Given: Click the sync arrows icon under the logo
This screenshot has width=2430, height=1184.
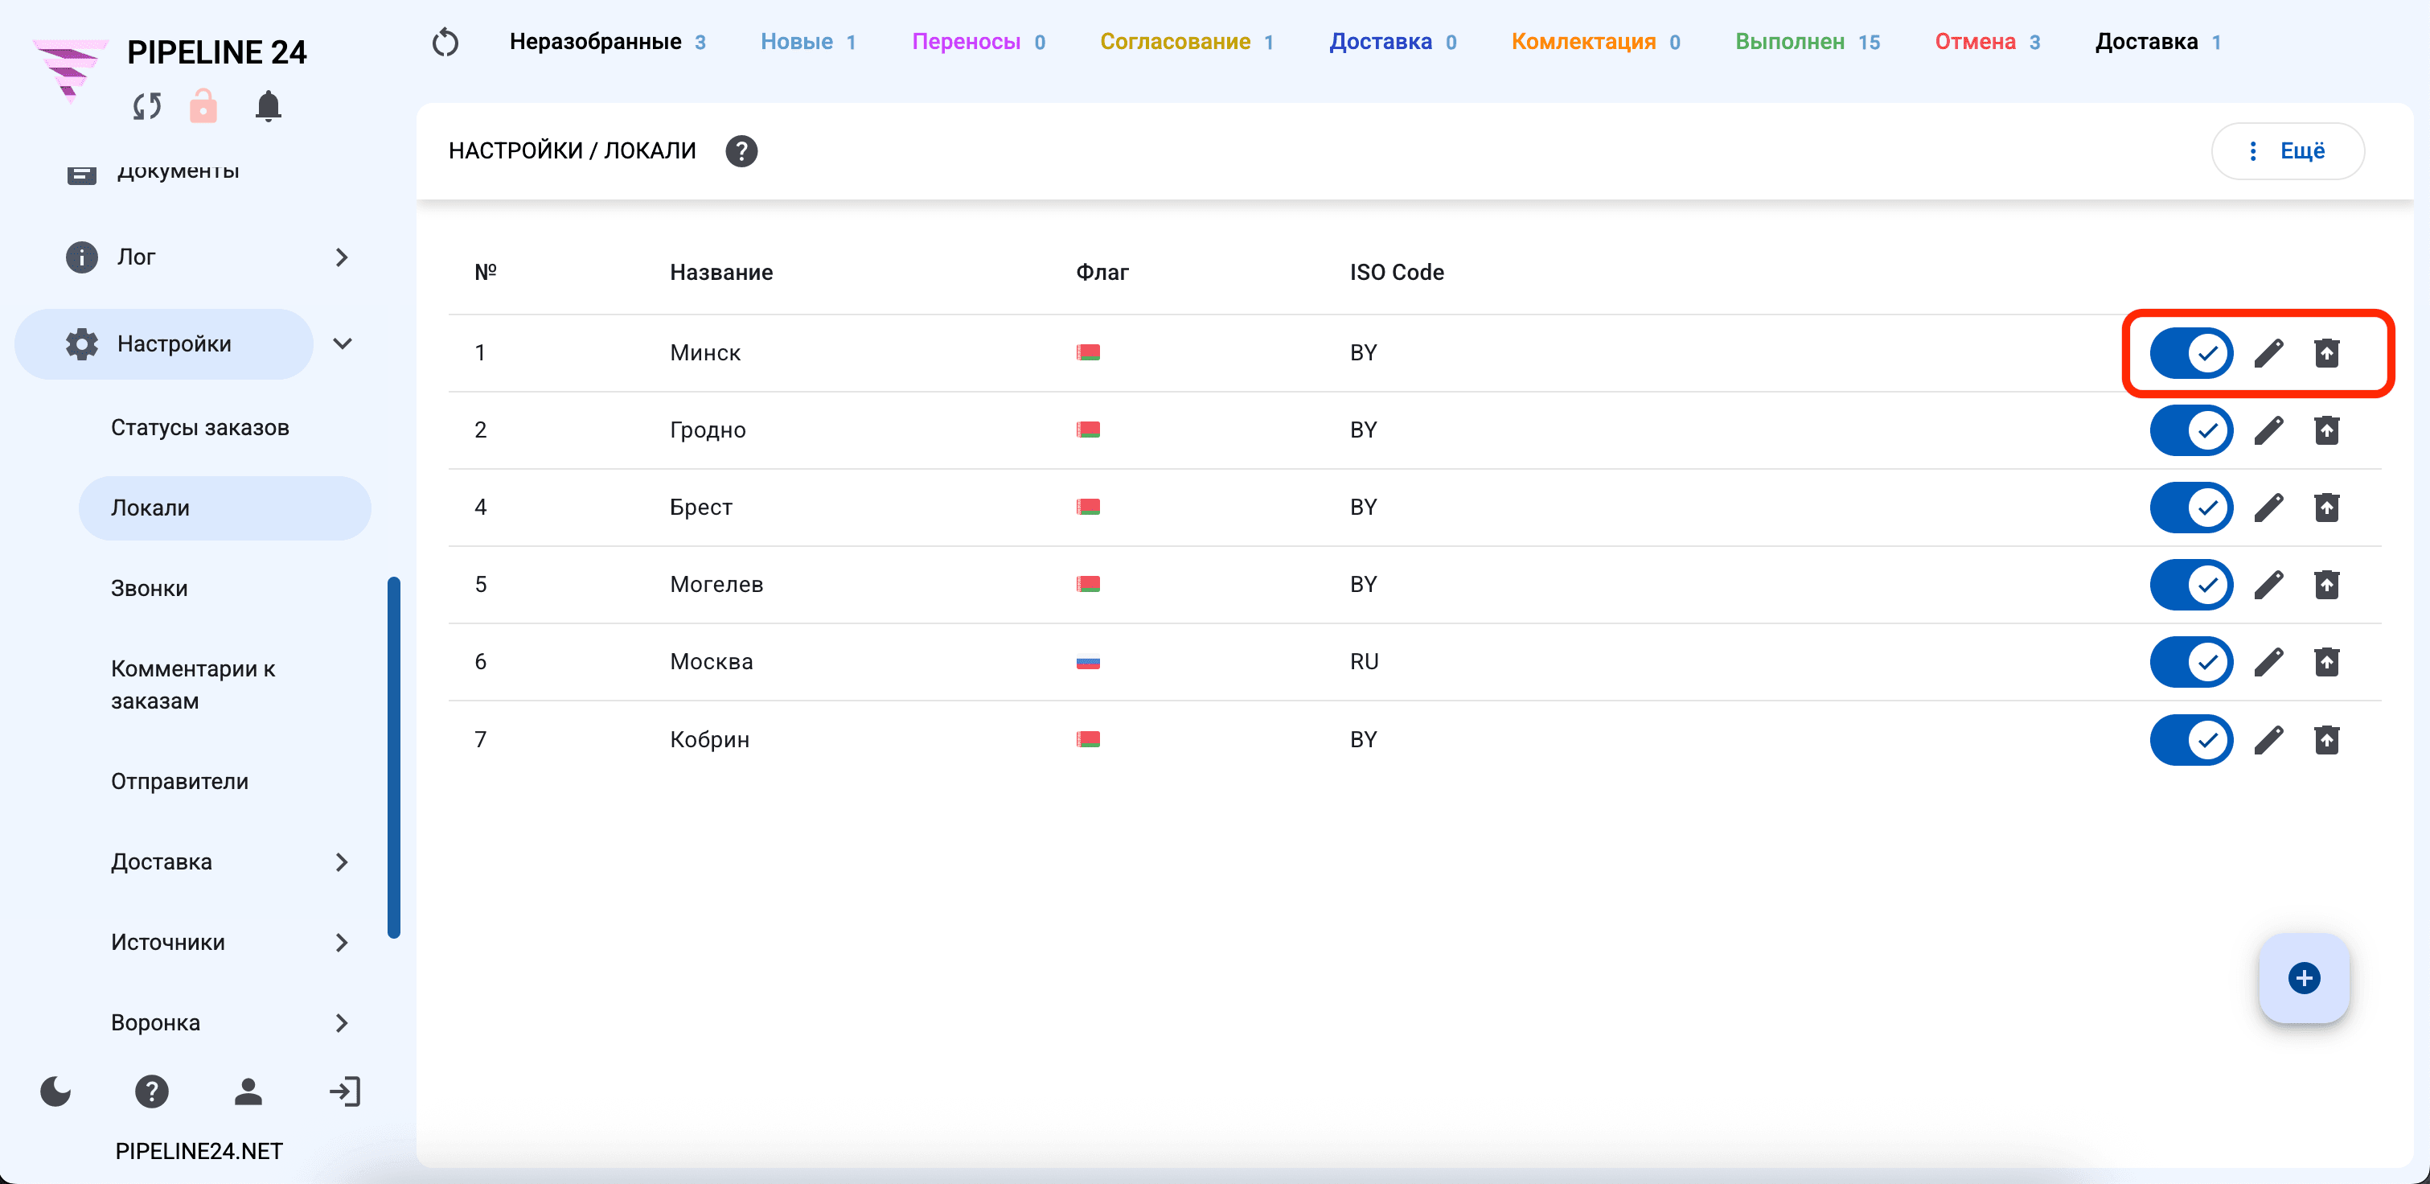Looking at the screenshot, I should 147,107.
